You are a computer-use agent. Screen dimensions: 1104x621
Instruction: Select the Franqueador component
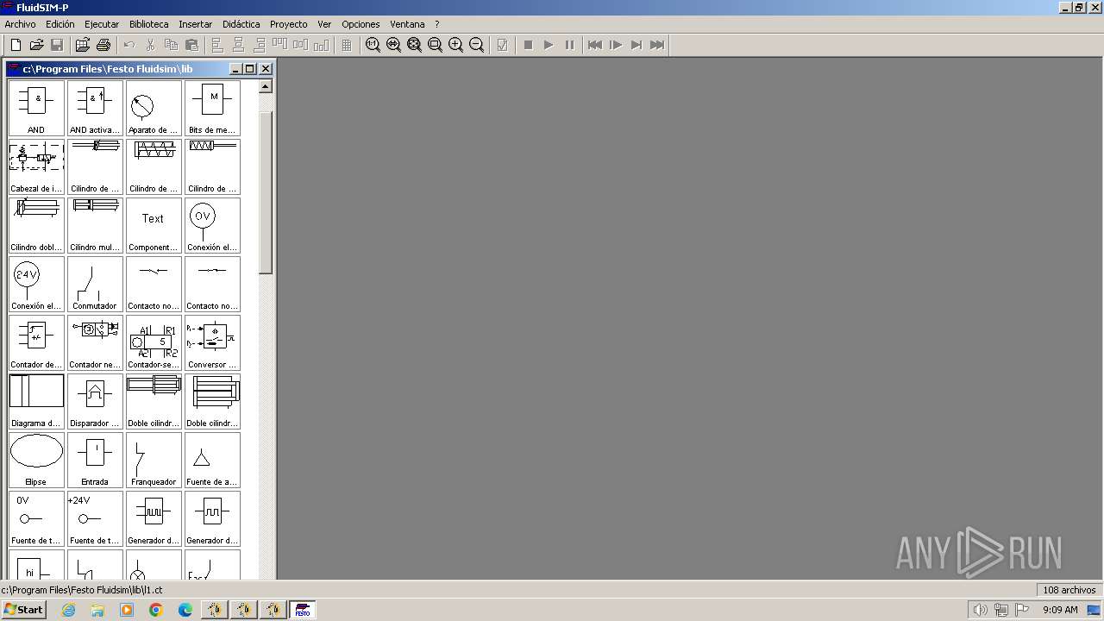click(x=154, y=461)
